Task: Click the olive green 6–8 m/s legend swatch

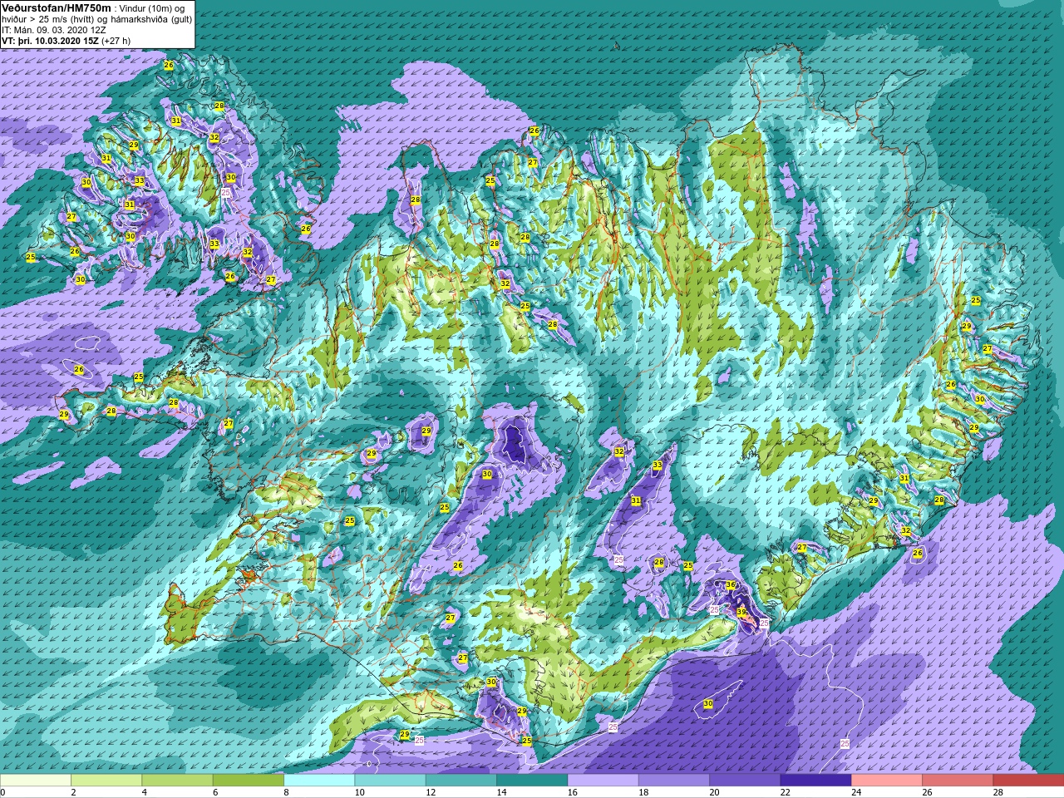Action: pyautogui.click(x=248, y=781)
